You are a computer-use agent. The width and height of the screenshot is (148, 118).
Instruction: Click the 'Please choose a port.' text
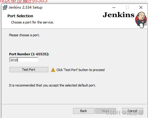click(24, 35)
